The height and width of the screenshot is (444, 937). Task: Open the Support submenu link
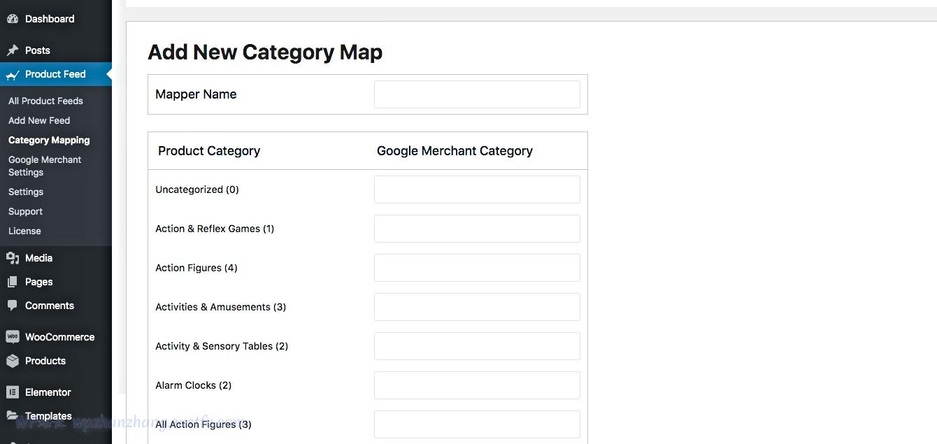(26, 211)
